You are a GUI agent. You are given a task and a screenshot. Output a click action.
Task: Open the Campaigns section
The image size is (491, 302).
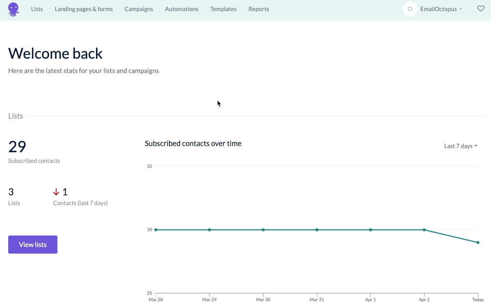139,9
